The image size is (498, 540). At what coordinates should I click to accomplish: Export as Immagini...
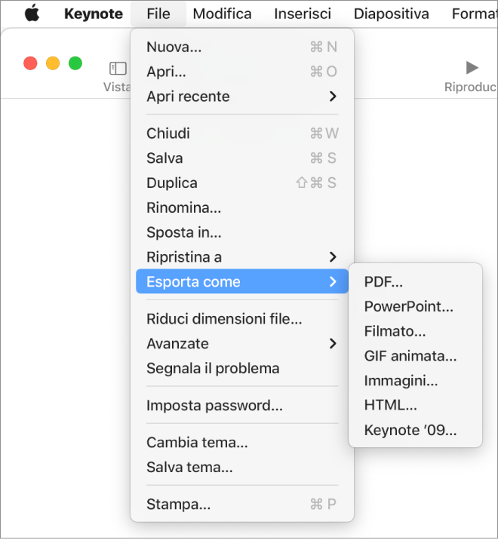click(x=415, y=381)
